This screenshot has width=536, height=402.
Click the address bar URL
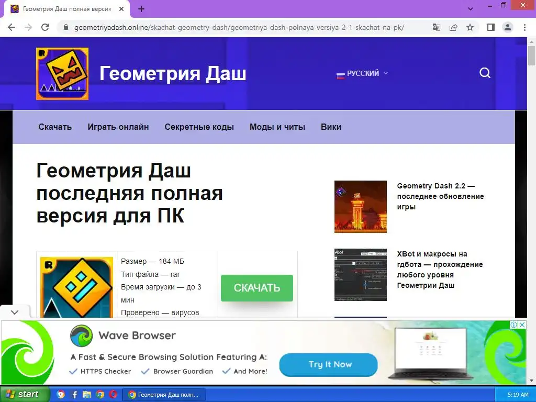click(x=239, y=27)
